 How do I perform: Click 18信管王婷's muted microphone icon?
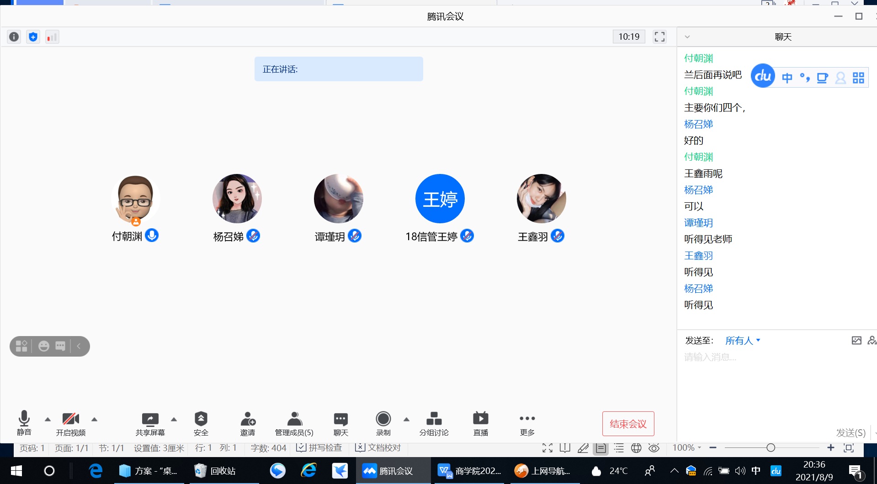467,236
